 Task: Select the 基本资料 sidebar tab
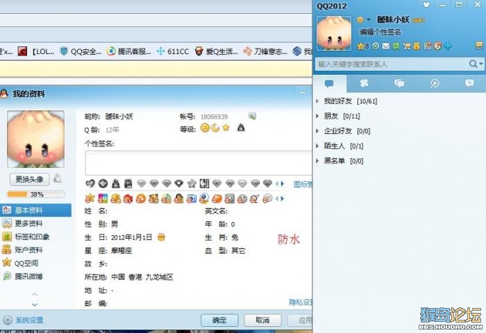tap(35, 210)
